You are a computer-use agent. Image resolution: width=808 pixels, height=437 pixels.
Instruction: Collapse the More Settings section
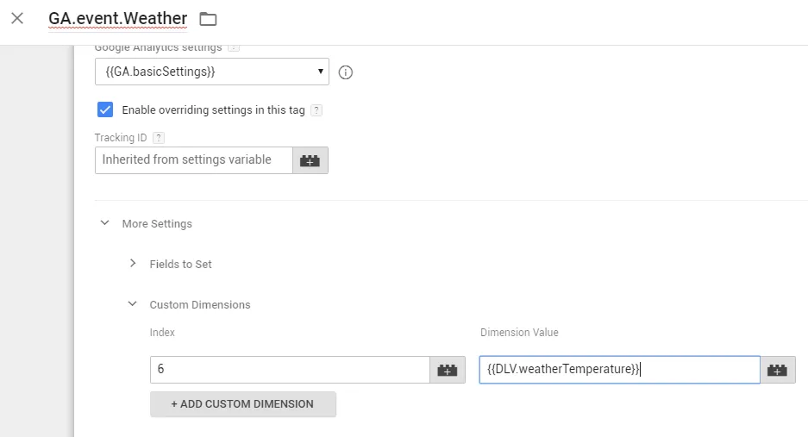point(104,223)
